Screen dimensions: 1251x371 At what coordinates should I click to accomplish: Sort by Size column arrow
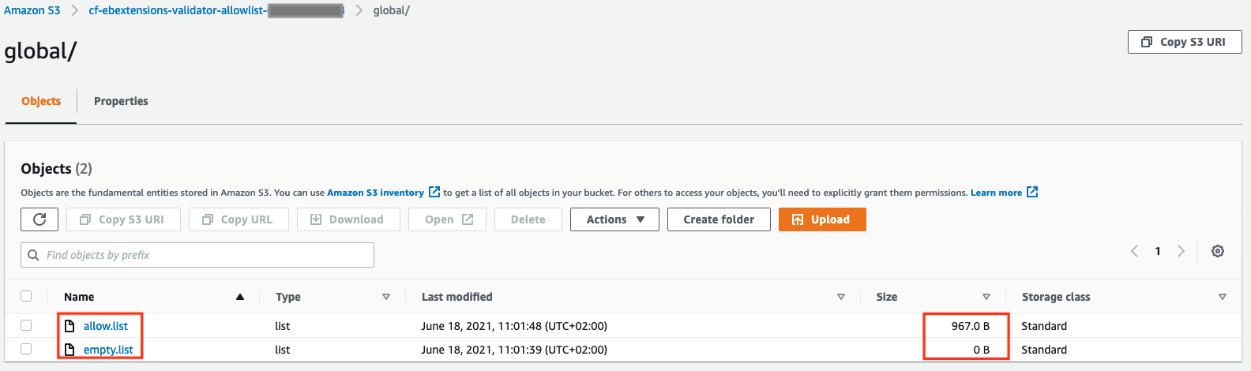986,297
